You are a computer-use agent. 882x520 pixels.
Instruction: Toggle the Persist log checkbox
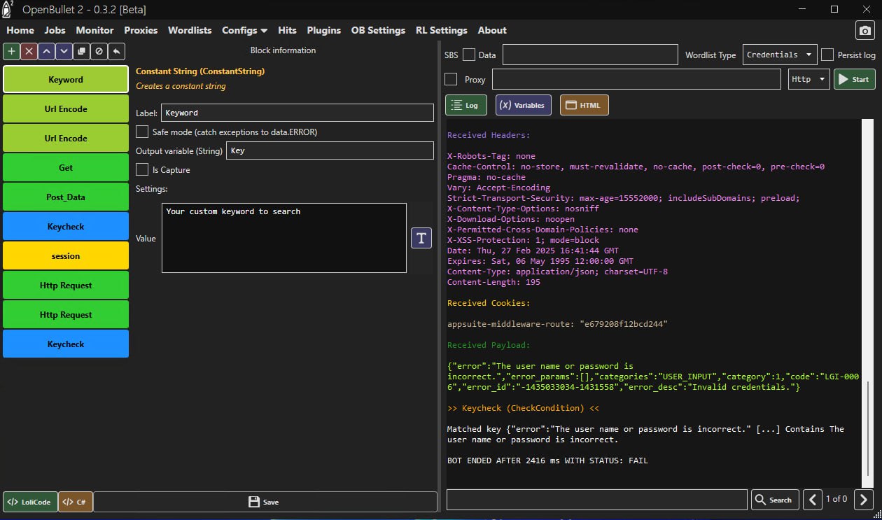tap(827, 55)
